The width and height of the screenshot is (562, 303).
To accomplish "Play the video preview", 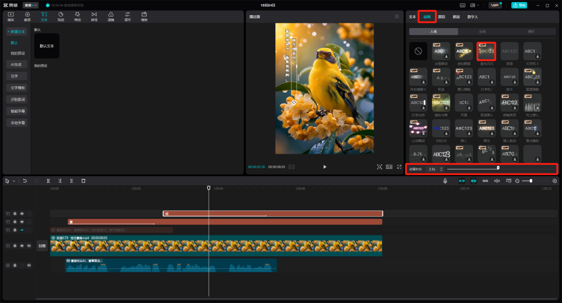I will coord(325,167).
